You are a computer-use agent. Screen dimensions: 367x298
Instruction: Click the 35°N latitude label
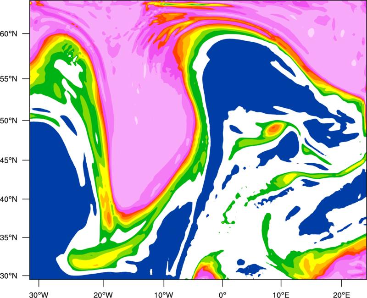point(9,237)
